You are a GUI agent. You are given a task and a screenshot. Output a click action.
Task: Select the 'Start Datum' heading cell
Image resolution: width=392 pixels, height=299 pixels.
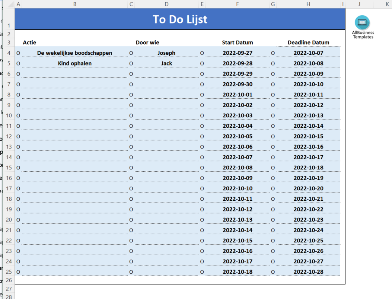[237, 42]
